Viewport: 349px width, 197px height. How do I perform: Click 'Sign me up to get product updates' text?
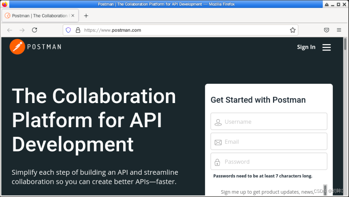[267, 192]
